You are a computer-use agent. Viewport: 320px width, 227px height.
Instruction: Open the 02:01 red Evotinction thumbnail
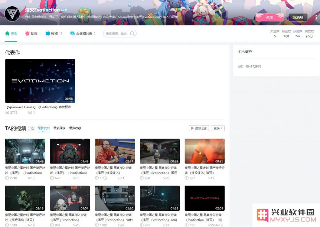pyautogui.click(x=204, y=198)
